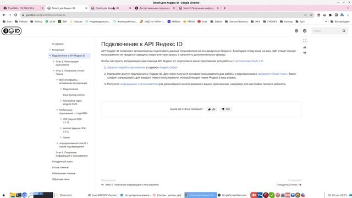Open Конструктор кнопок sidebar page
This screenshot has width=352, height=198.
click(74, 95)
